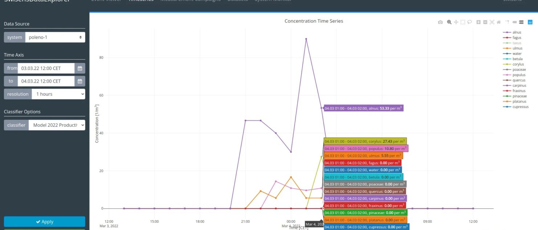The width and height of the screenshot is (538, 230).
Task: Click the alnus peak data point near 90
Action: tap(306, 39)
